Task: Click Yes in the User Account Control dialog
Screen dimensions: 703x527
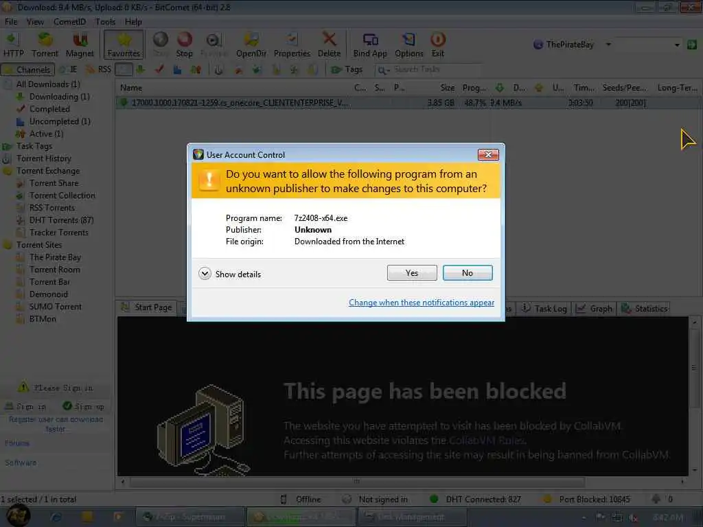Action: pos(412,273)
